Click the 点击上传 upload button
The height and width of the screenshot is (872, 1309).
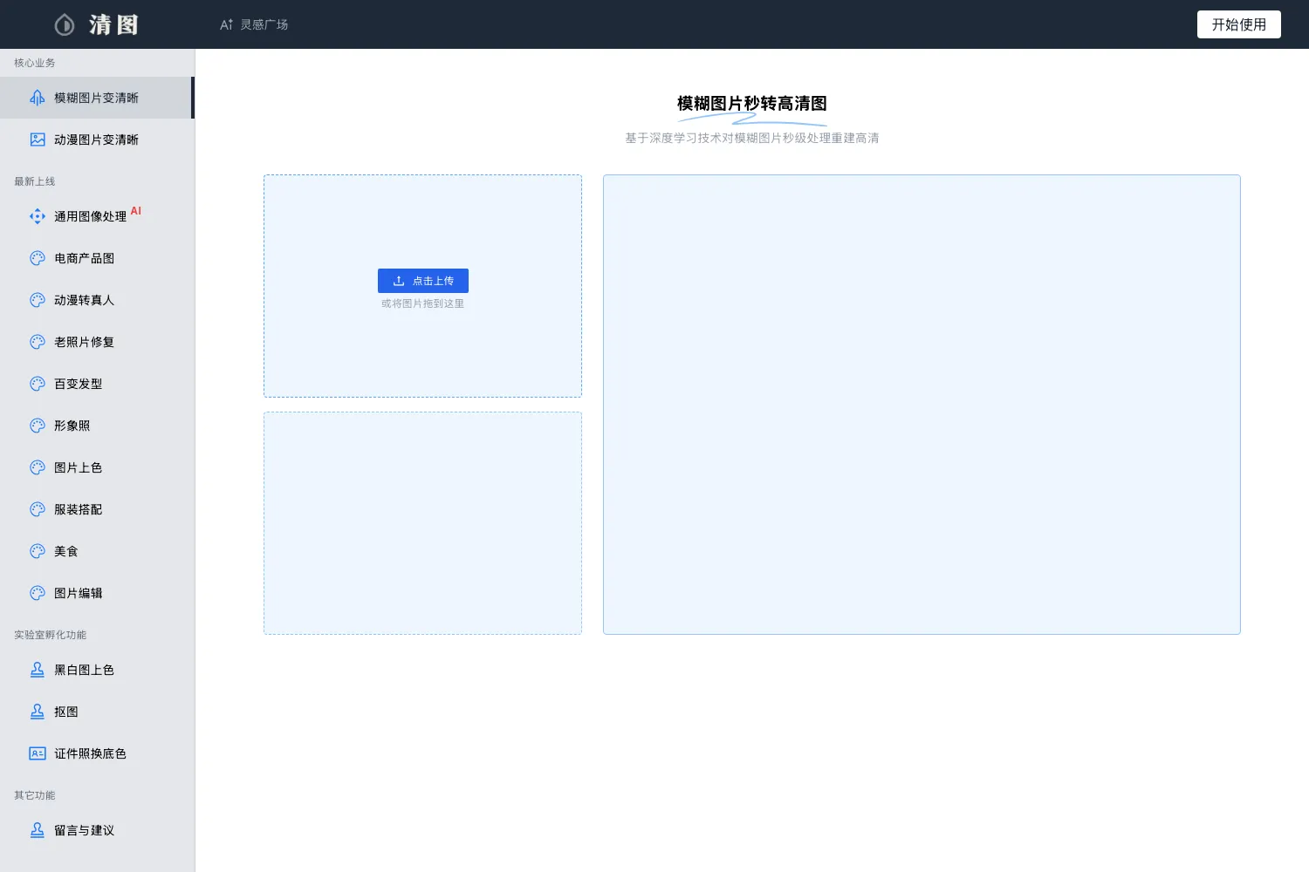(423, 281)
